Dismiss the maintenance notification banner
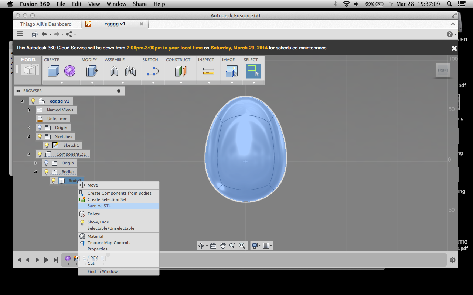Screen dimensions: 473x295 point(454,48)
